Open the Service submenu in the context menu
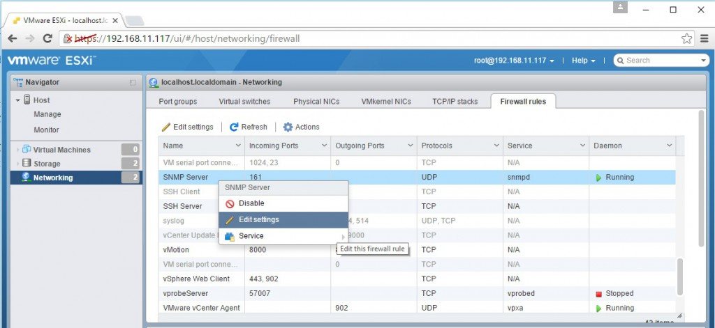Viewport: 715px width, 328px height. tap(283, 236)
